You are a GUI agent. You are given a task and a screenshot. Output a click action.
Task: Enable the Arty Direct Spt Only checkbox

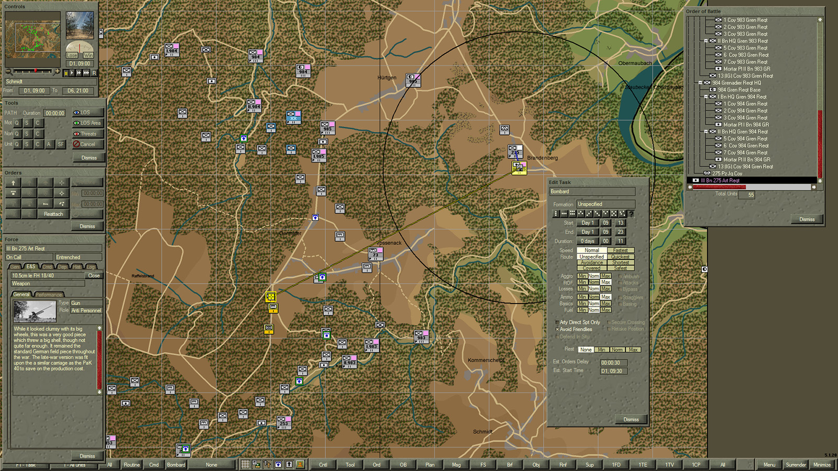(x=557, y=322)
